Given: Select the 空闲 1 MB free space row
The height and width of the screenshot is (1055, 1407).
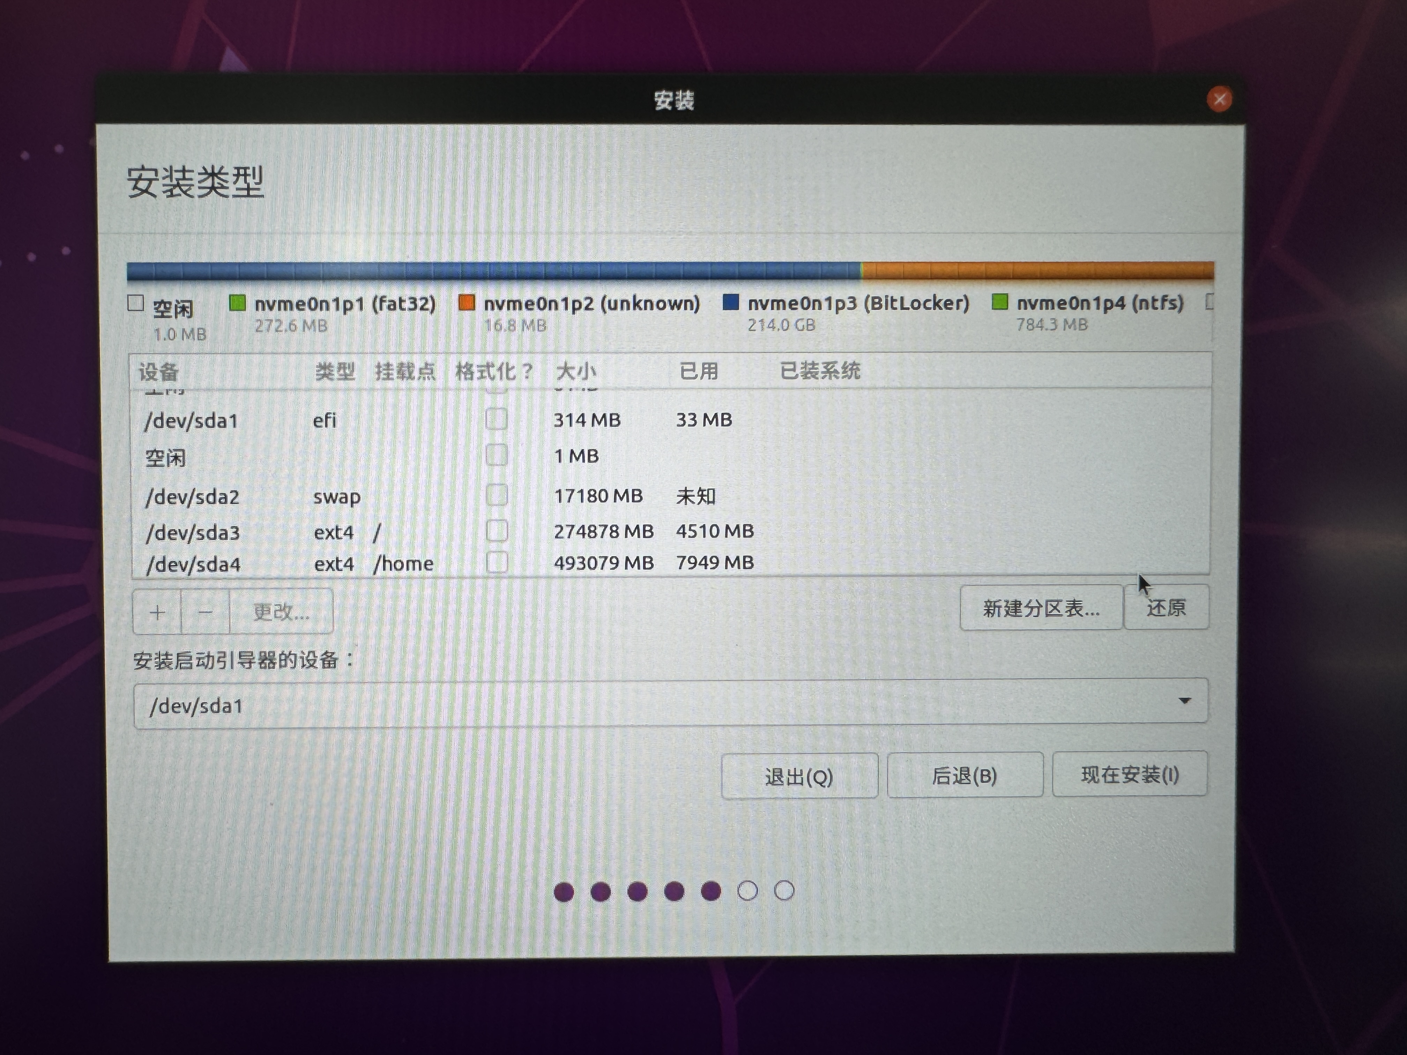Looking at the screenshot, I should pyautogui.click(x=670, y=457).
